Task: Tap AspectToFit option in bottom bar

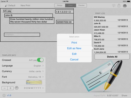Action: pos(99,96)
